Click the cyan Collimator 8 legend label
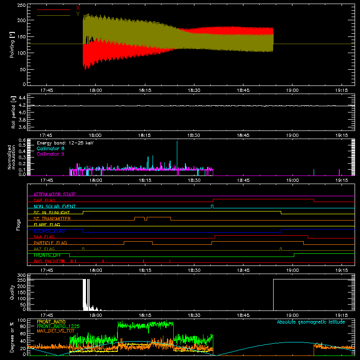Viewport: 360px width, 360px height. click(x=50, y=148)
